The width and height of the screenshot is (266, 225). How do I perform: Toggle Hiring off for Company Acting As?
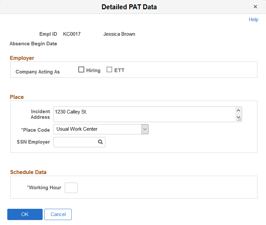point(81,69)
